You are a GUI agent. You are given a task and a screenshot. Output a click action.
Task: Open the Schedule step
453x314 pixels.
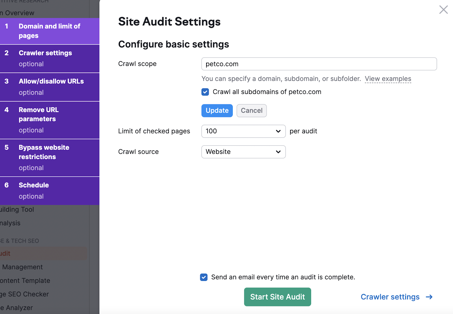click(x=50, y=190)
